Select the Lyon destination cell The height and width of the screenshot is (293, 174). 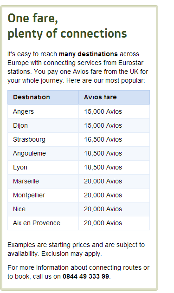[43, 167]
